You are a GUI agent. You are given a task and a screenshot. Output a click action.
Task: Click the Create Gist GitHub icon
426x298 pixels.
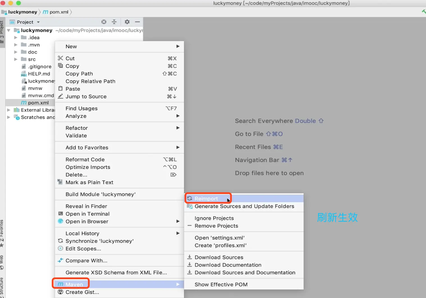pos(60,292)
